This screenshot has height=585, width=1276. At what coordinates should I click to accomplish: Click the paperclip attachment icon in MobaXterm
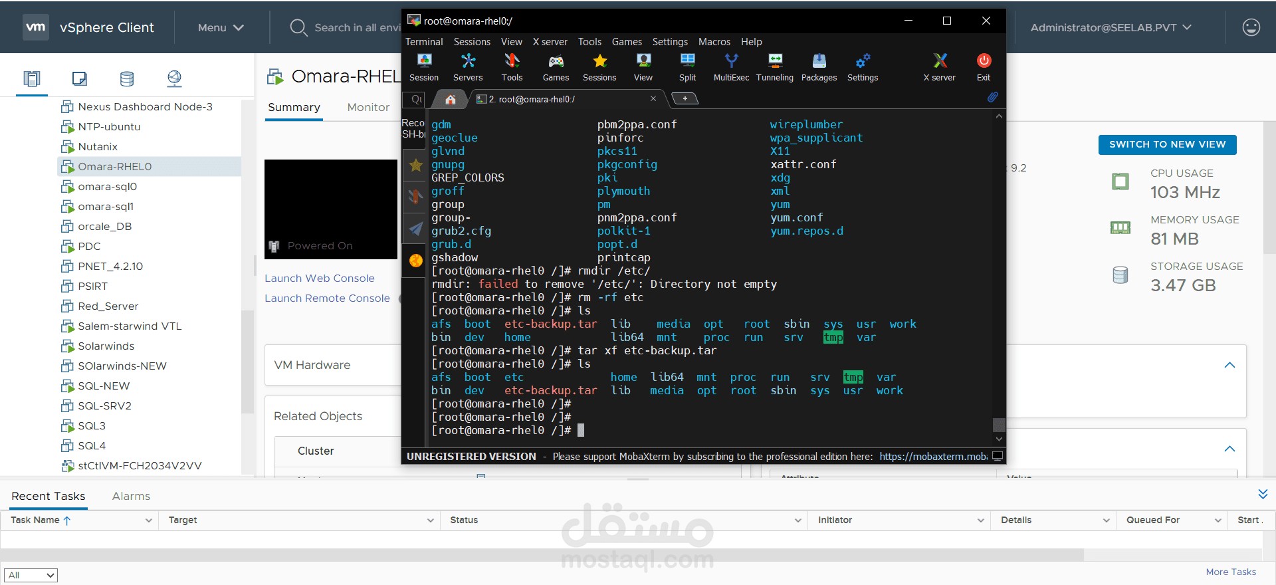992,97
